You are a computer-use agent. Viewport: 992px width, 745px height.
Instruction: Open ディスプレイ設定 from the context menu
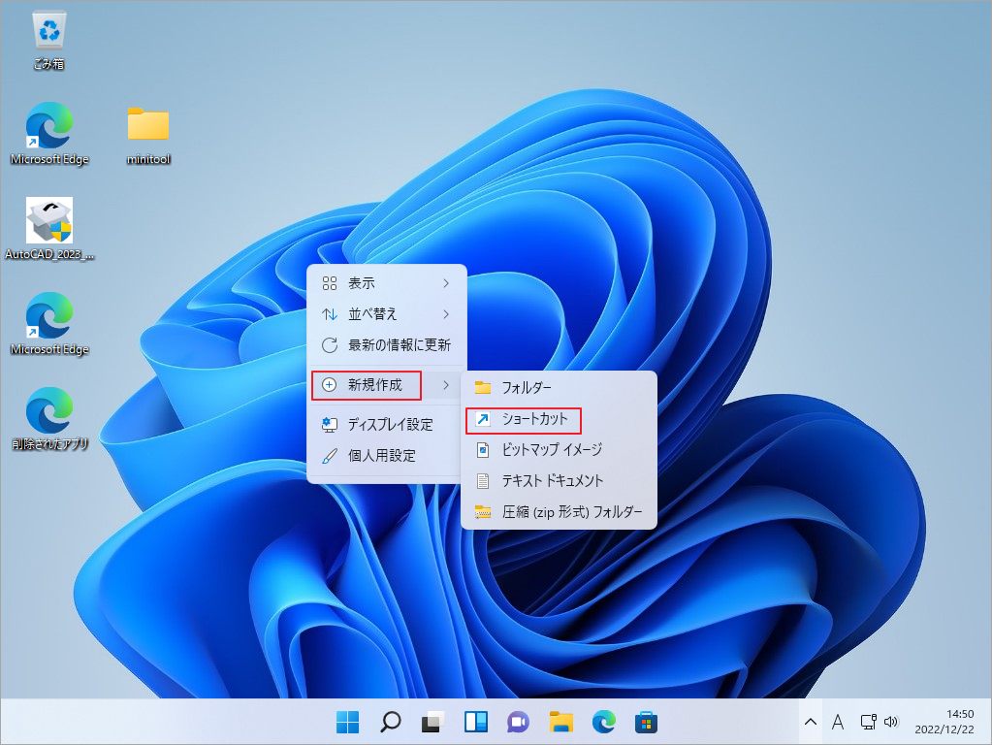coord(396,424)
